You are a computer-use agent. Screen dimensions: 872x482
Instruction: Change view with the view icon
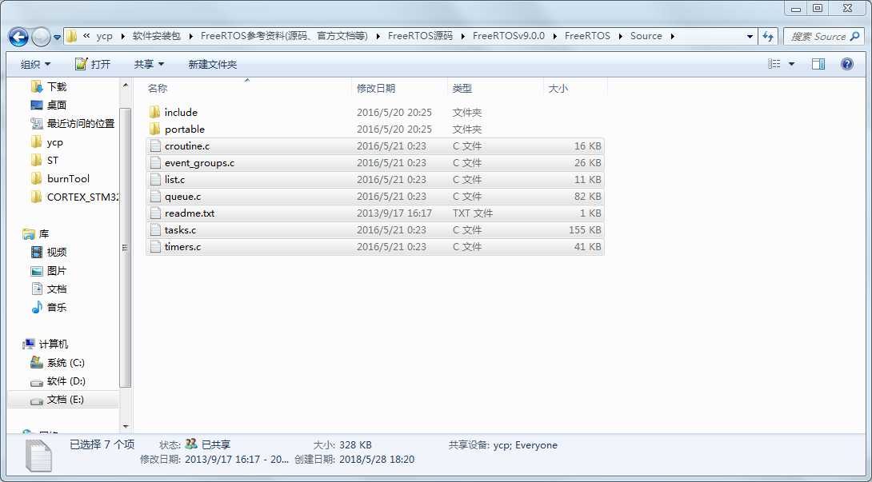774,65
